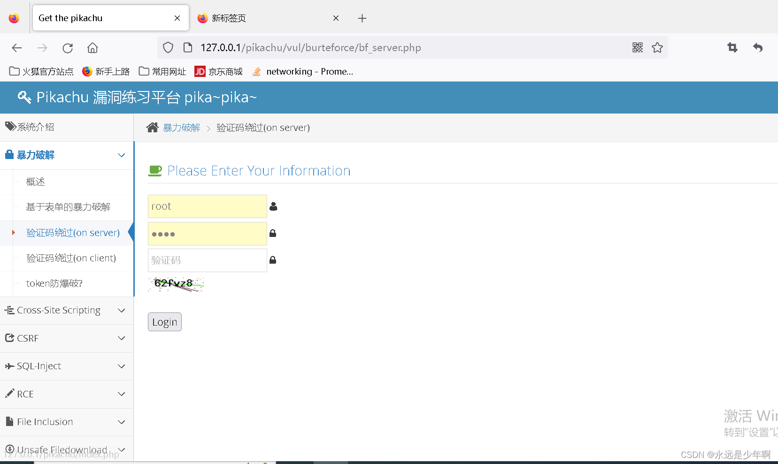Viewport: 778px width, 464px height.
Task: Click the browser forward arrow
Action: pos(42,48)
